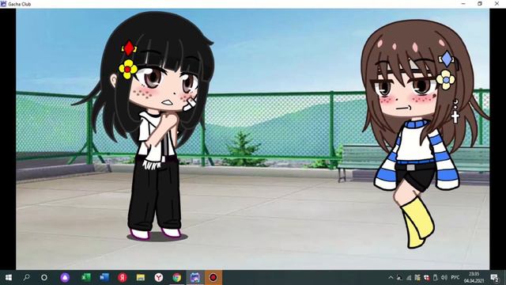Viewport: 506px width, 285px height.
Task: Open Excel from the taskbar
Action: coord(86,277)
